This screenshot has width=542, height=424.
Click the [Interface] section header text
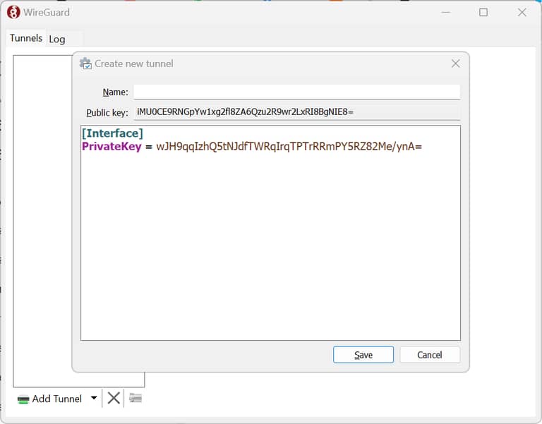point(112,133)
